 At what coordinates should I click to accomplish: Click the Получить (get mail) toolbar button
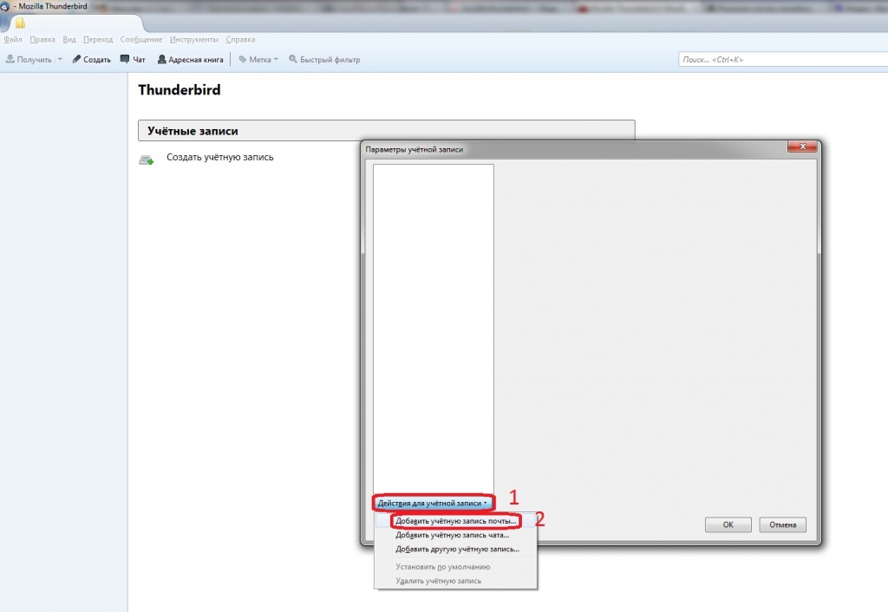pos(29,60)
